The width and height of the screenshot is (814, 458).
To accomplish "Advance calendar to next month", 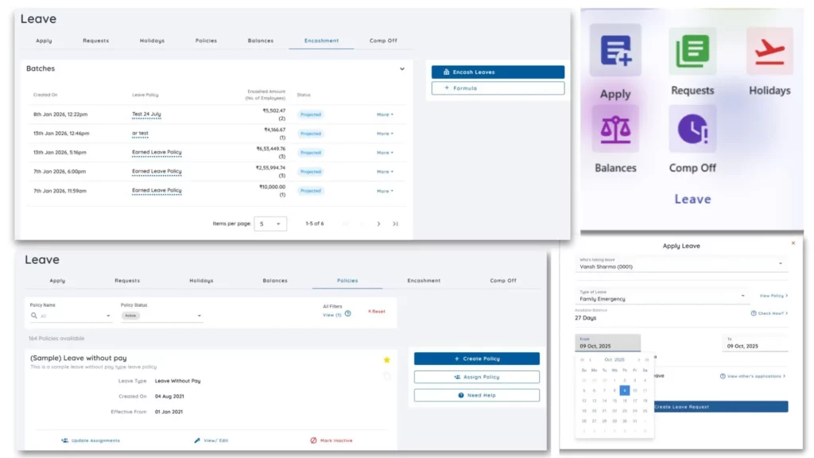I will 638,359.
